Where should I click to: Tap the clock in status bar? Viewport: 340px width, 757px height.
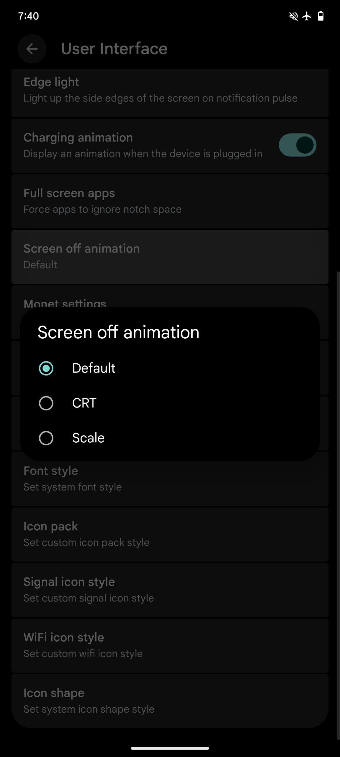click(28, 16)
